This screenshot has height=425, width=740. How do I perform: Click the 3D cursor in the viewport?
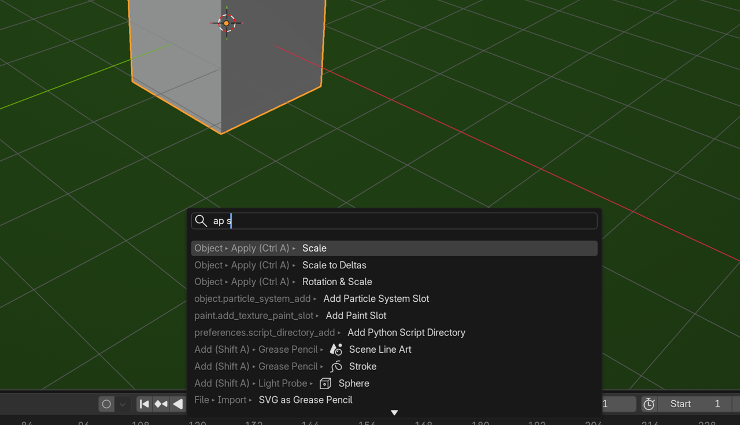tap(227, 24)
